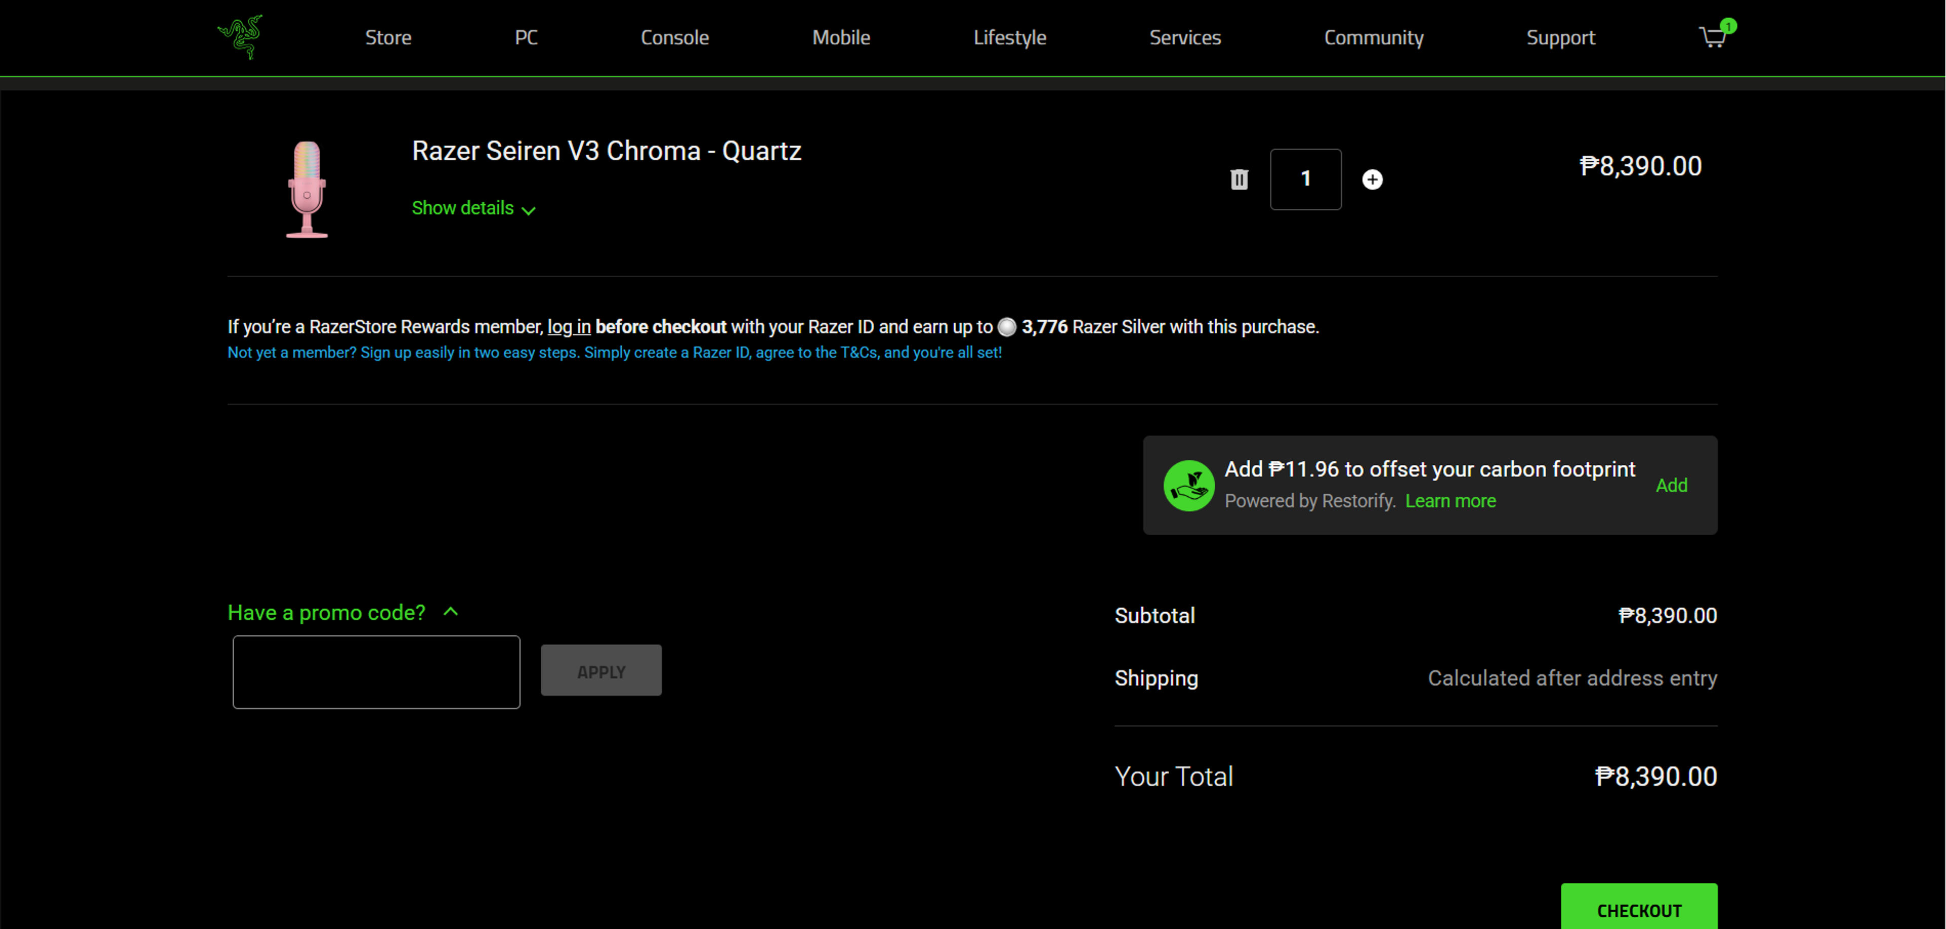The width and height of the screenshot is (1946, 929).
Task: Remove item with the trash icon
Action: click(x=1239, y=179)
